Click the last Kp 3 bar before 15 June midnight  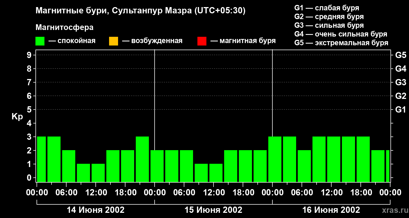pos(142,159)
